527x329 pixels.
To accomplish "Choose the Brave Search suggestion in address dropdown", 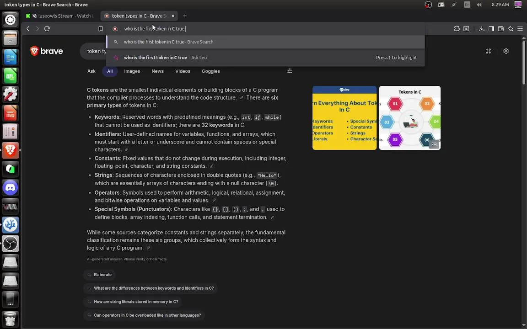I will coord(265,42).
